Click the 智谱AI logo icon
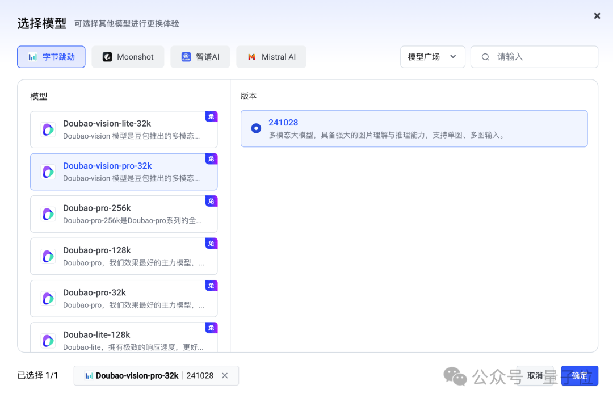This screenshot has width=613, height=402. (x=186, y=57)
